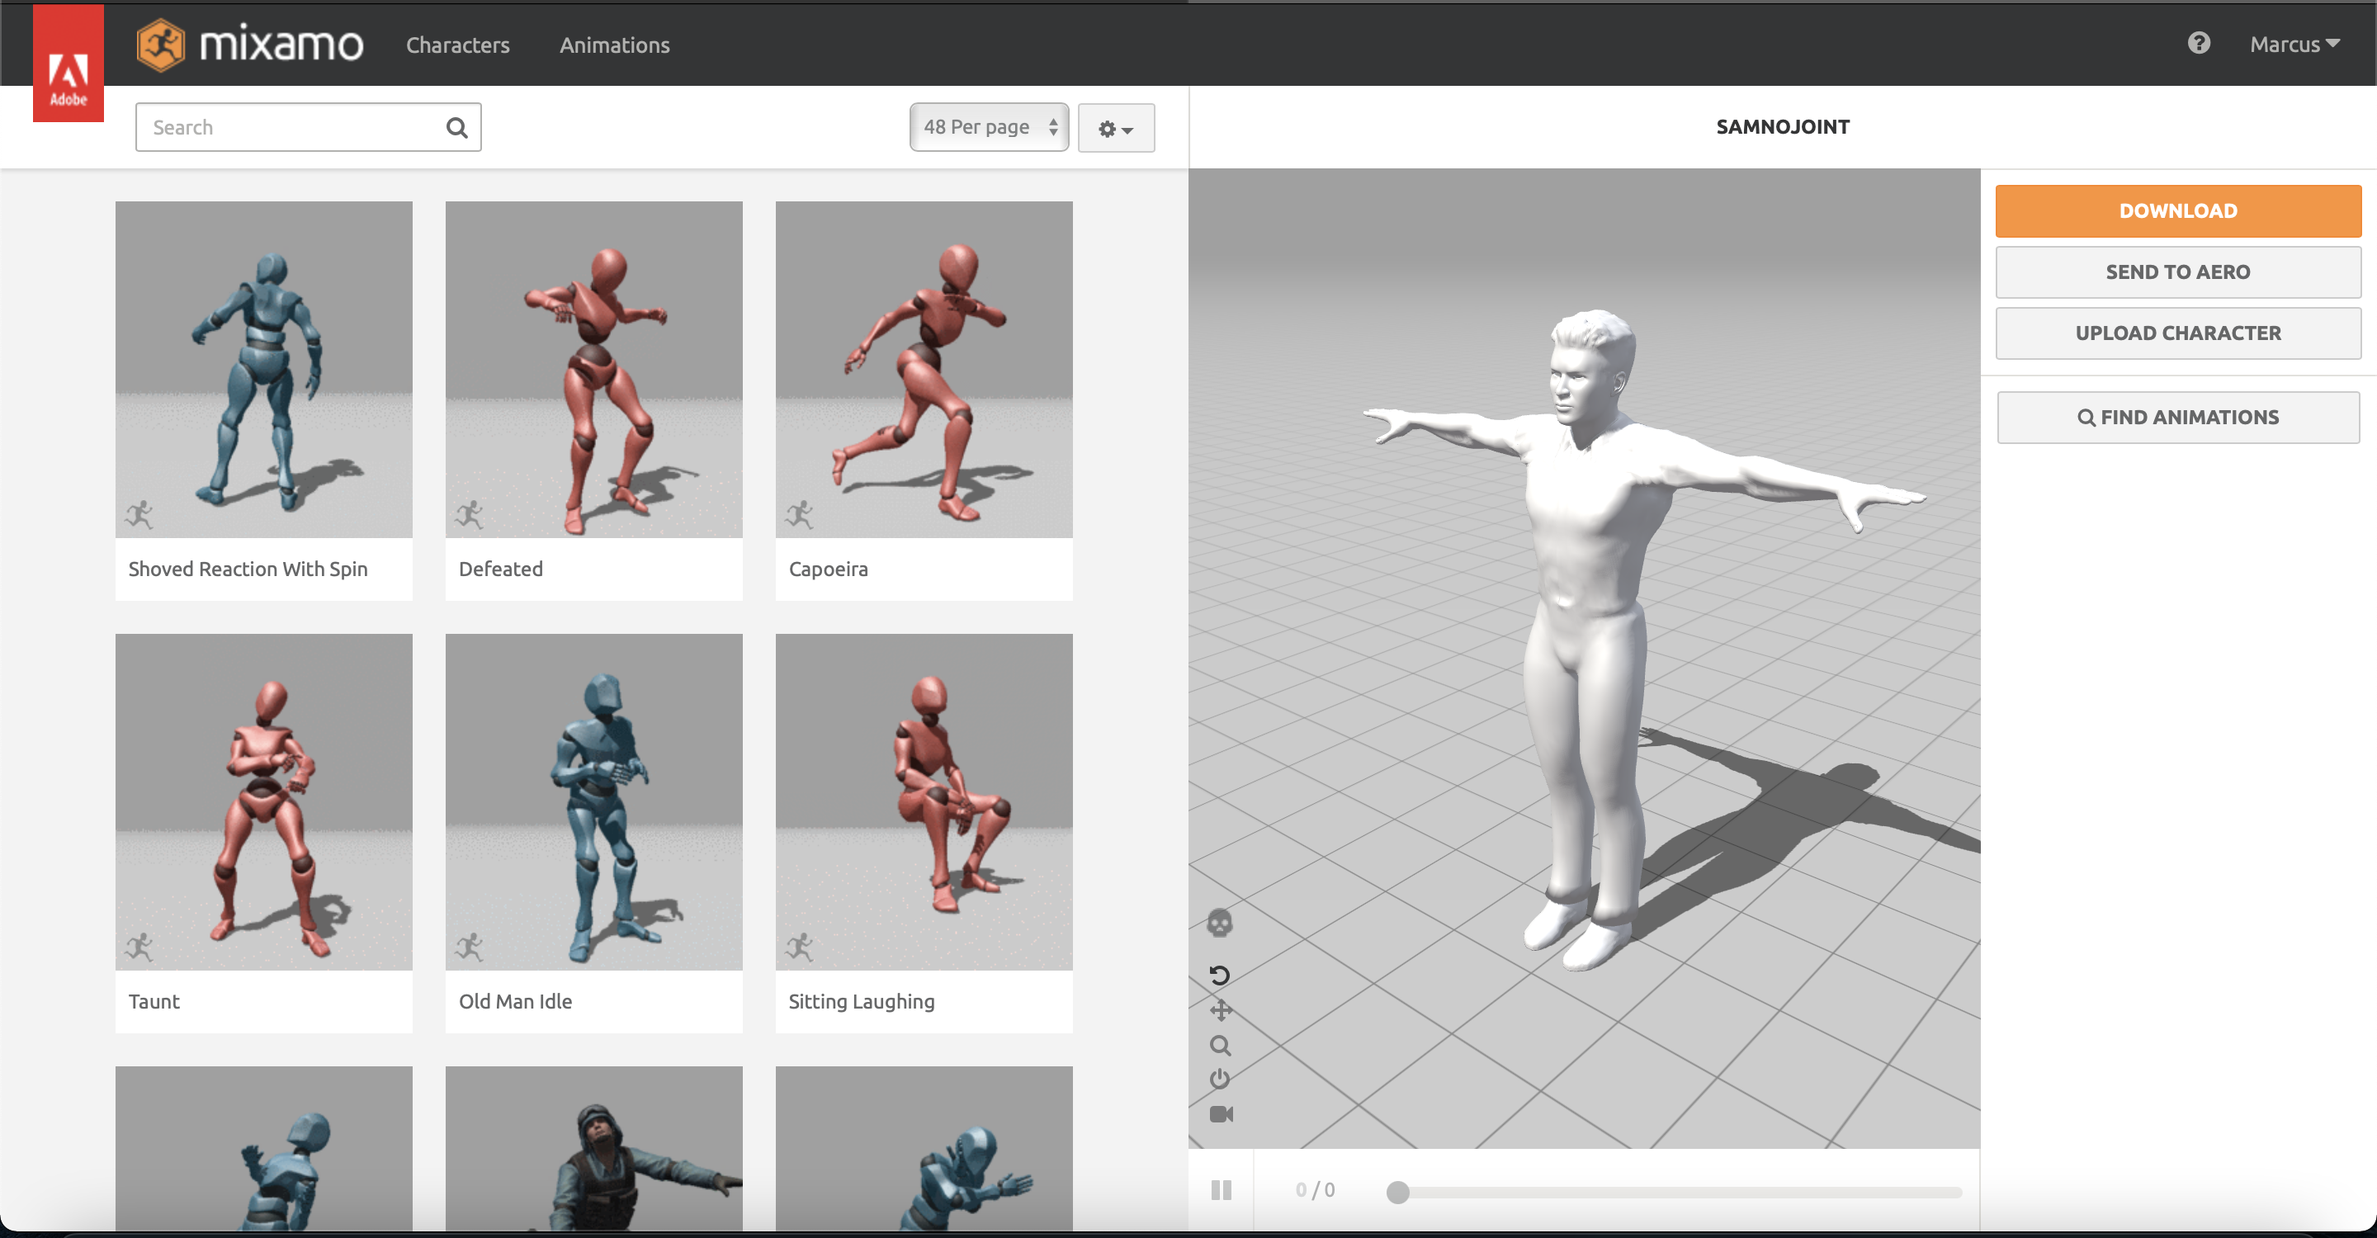Click the Old Man Idle label
Screen dimensions: 2377x1238
[x=516, y=1002]
